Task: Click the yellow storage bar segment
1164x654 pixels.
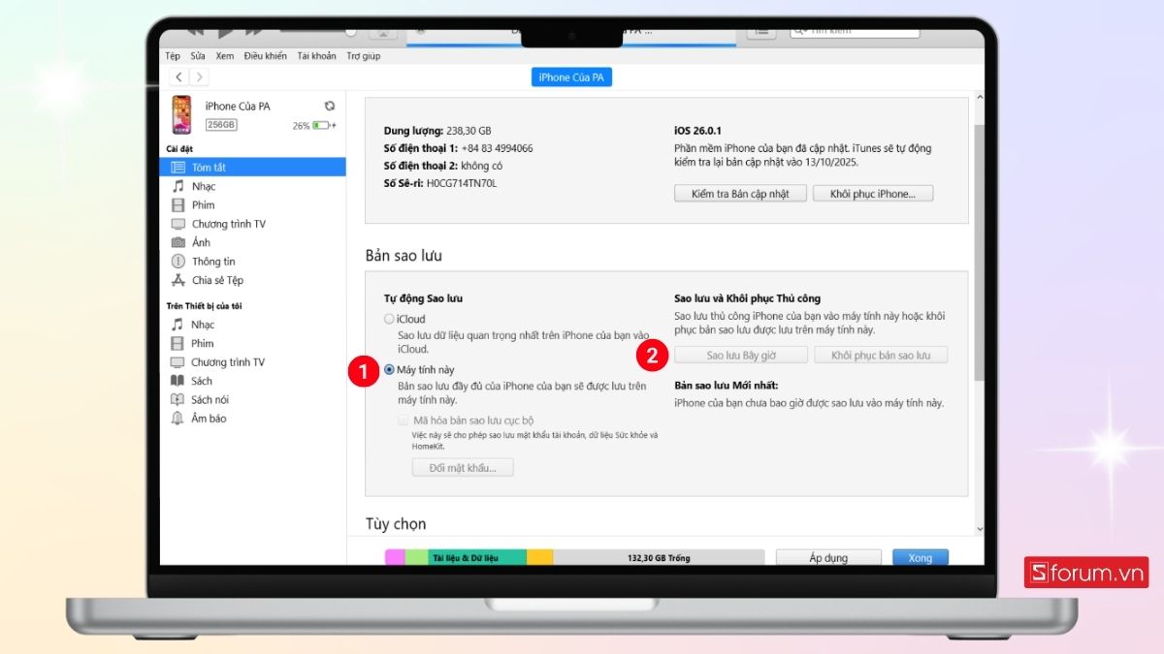Action: (x=539, y=557)
